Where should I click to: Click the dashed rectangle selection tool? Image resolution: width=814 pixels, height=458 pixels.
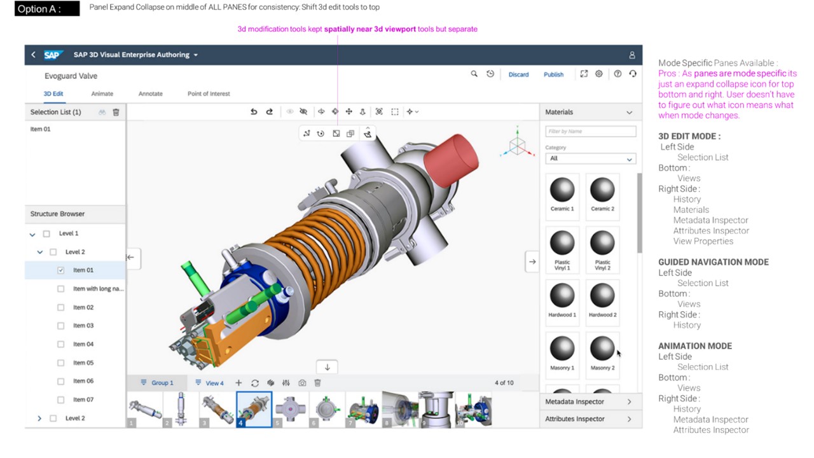[394, 112]
